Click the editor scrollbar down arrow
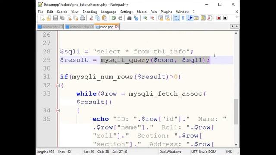 click(236, 144)
